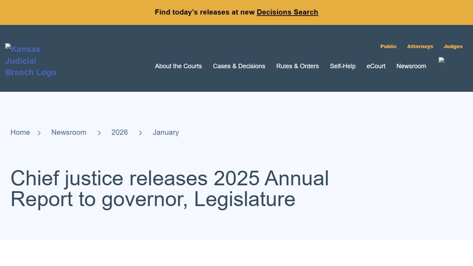Screen dimensions: 473x266
Task: Open the eCourt menu
Action: click(376, 66)
